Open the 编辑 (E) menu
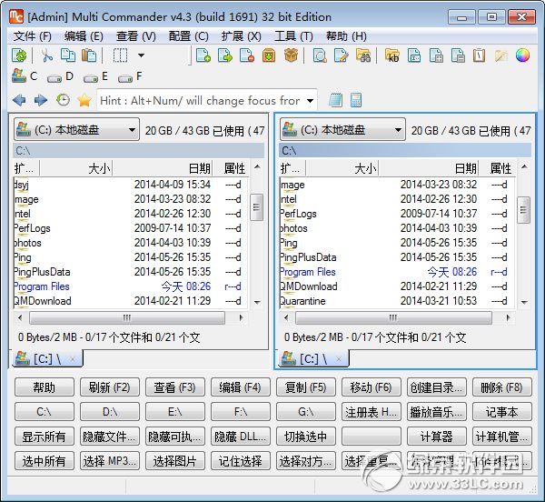Viewport: 545px width, 502px height. (84, 36)
